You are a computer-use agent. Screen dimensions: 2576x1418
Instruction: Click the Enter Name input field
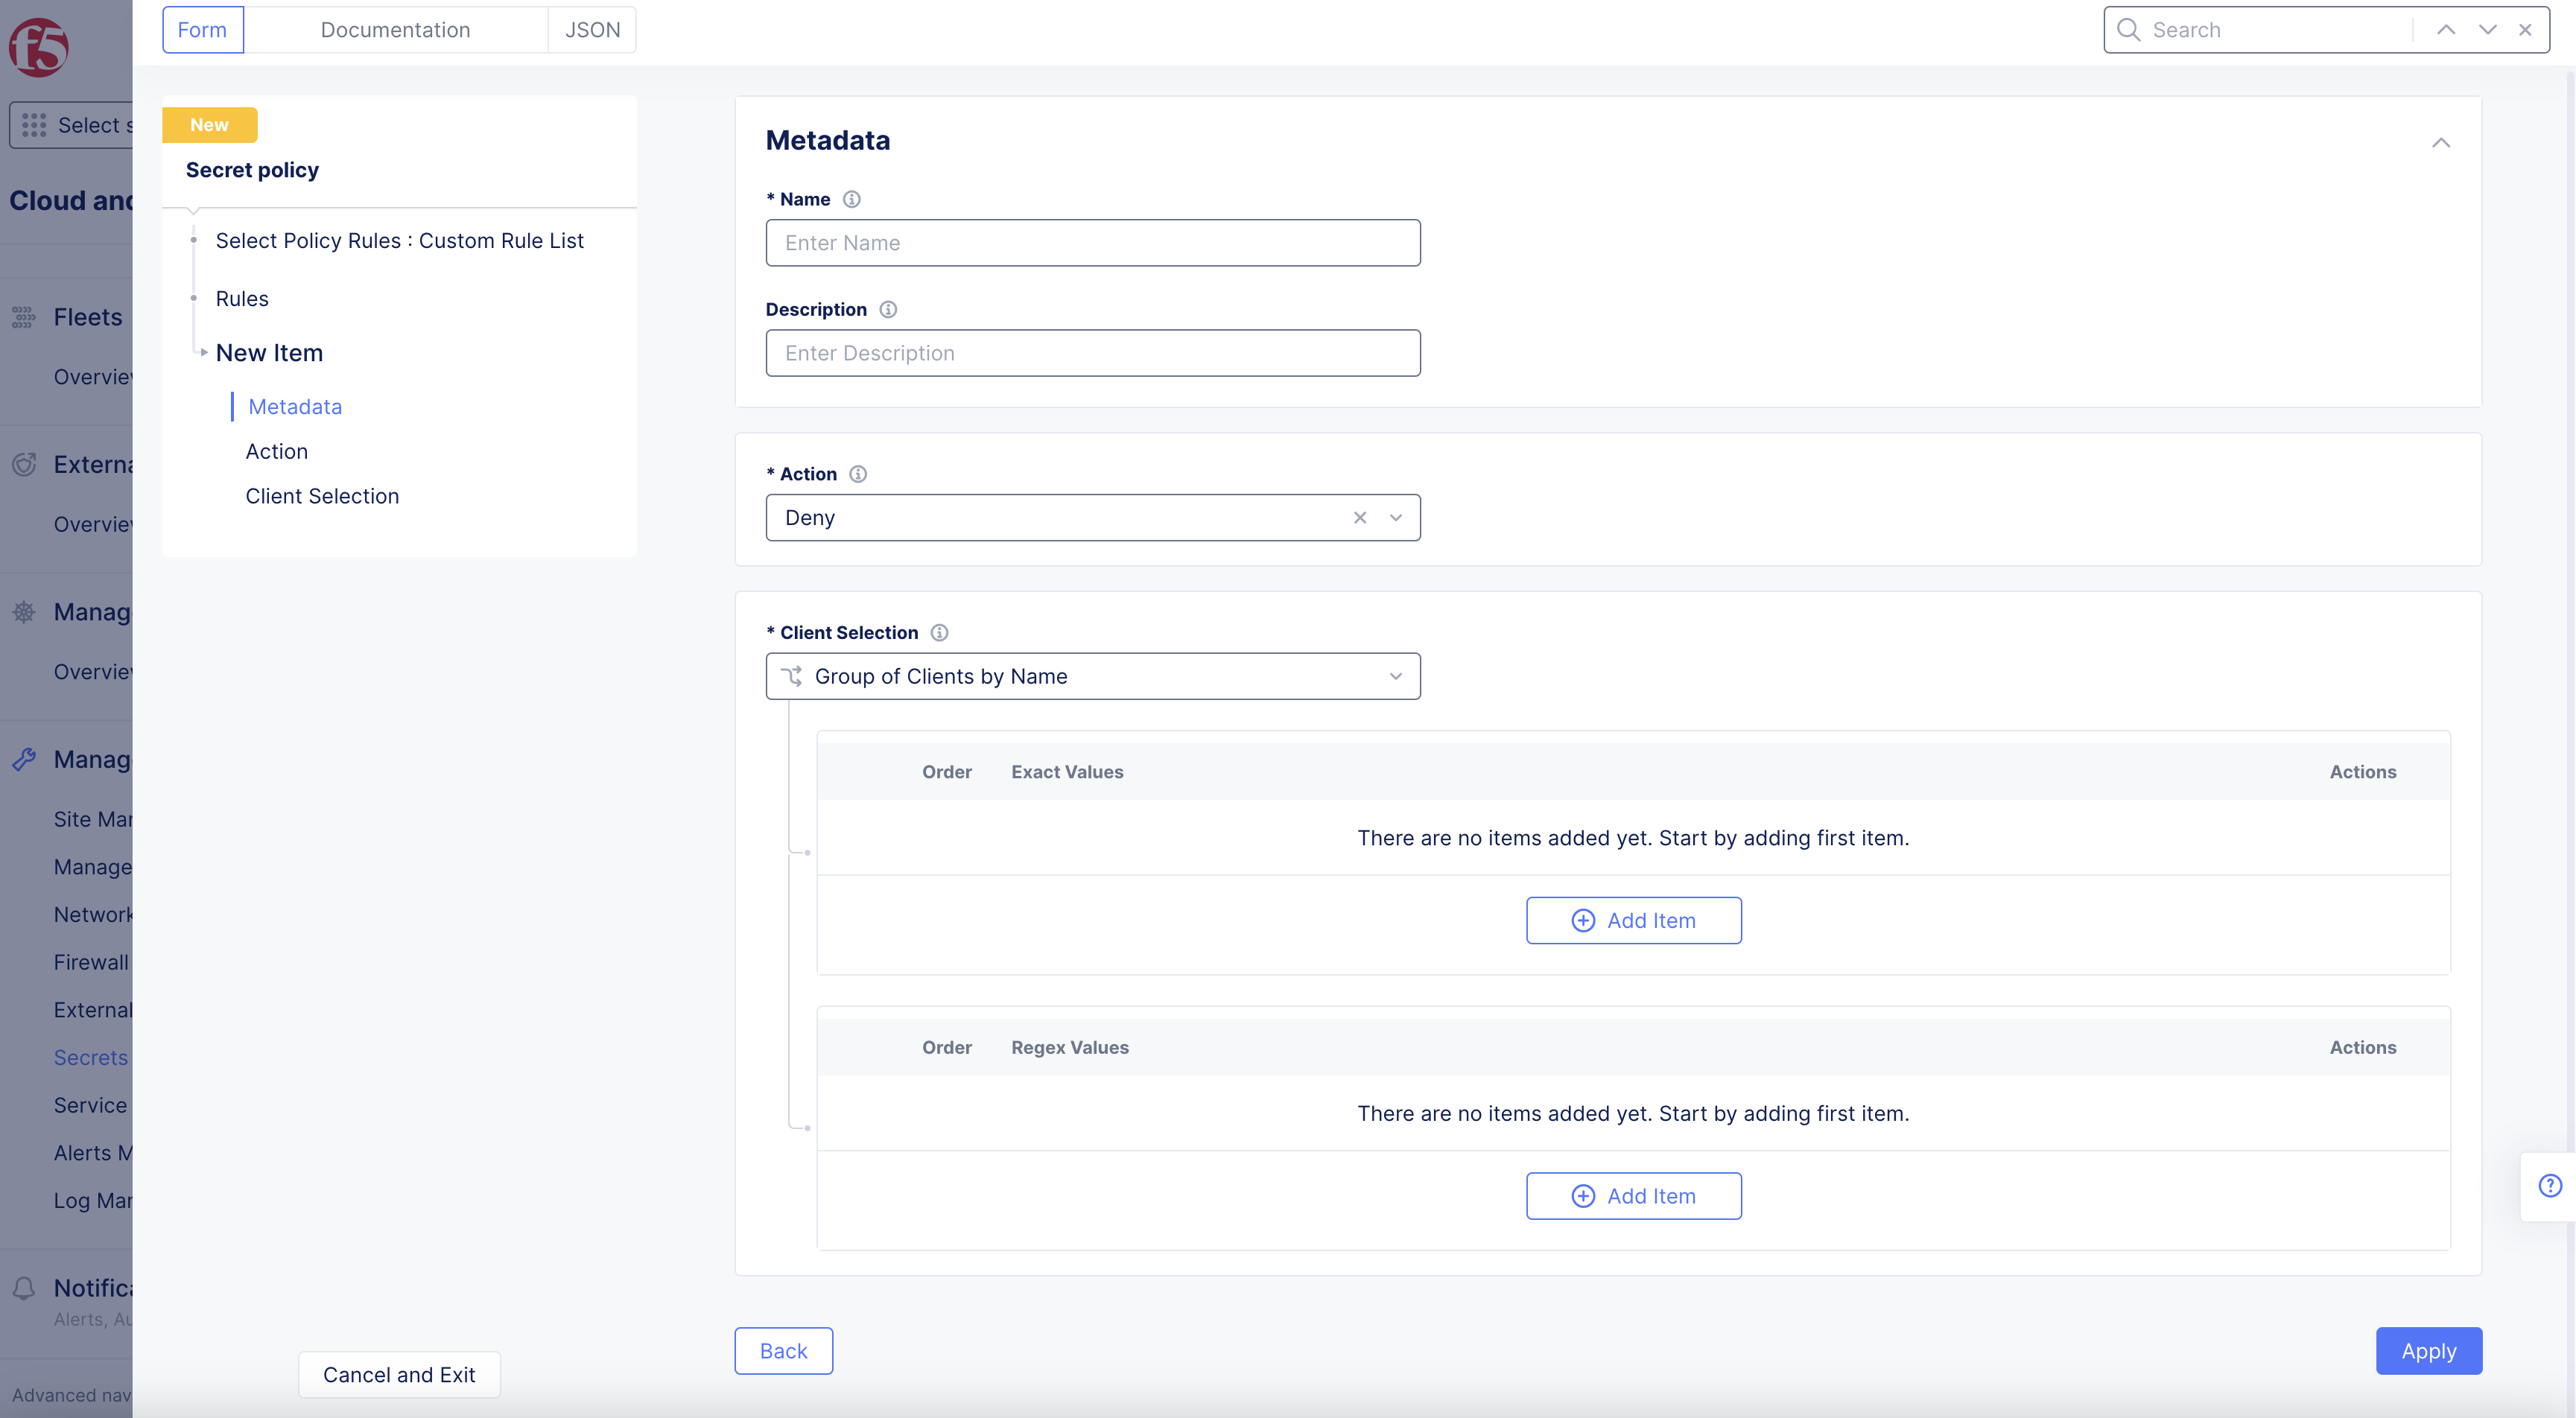click(x=1092, y=243)
